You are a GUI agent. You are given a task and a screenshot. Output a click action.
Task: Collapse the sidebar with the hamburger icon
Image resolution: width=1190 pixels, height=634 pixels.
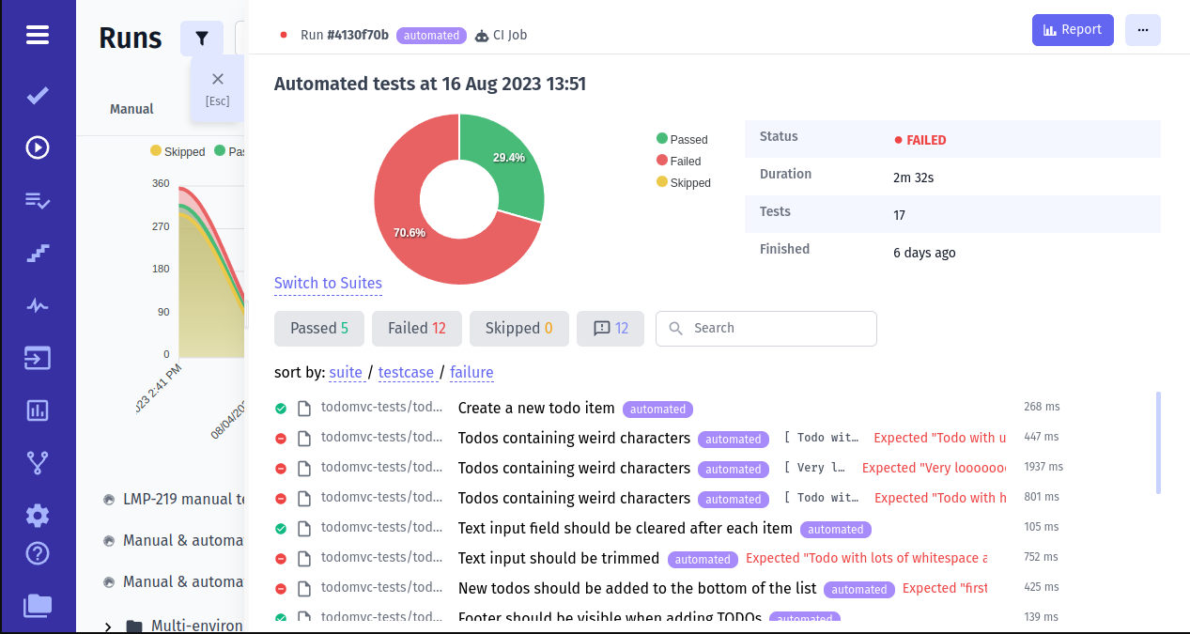tap(38, 35)
